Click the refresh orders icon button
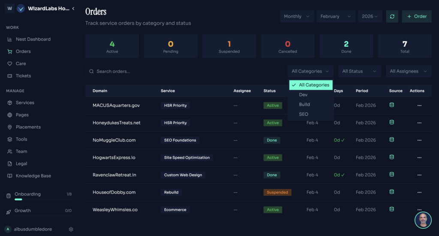The height and width of the screenshot is (236, 439). [392, 16]
